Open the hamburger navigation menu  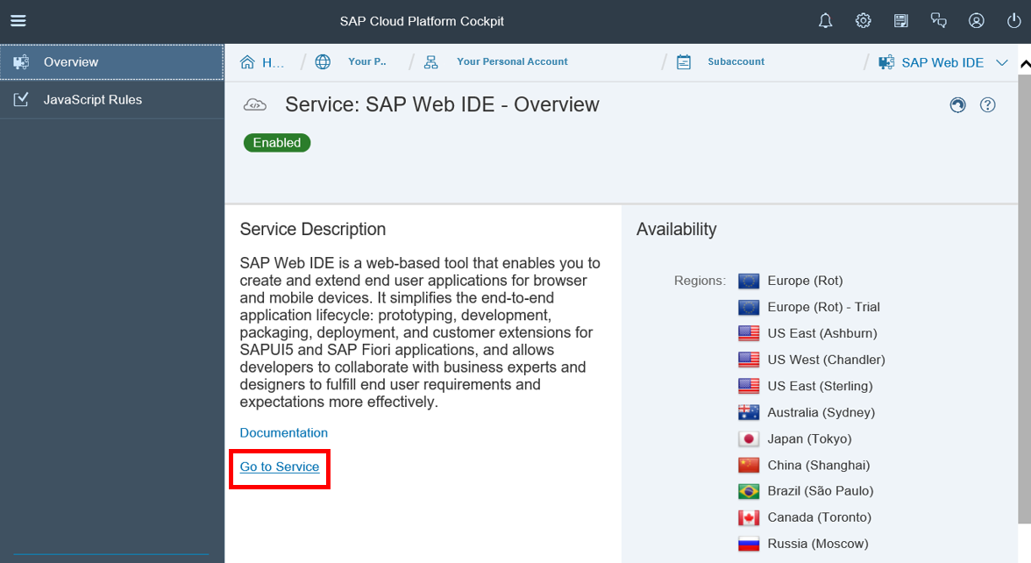pos(18,20)
